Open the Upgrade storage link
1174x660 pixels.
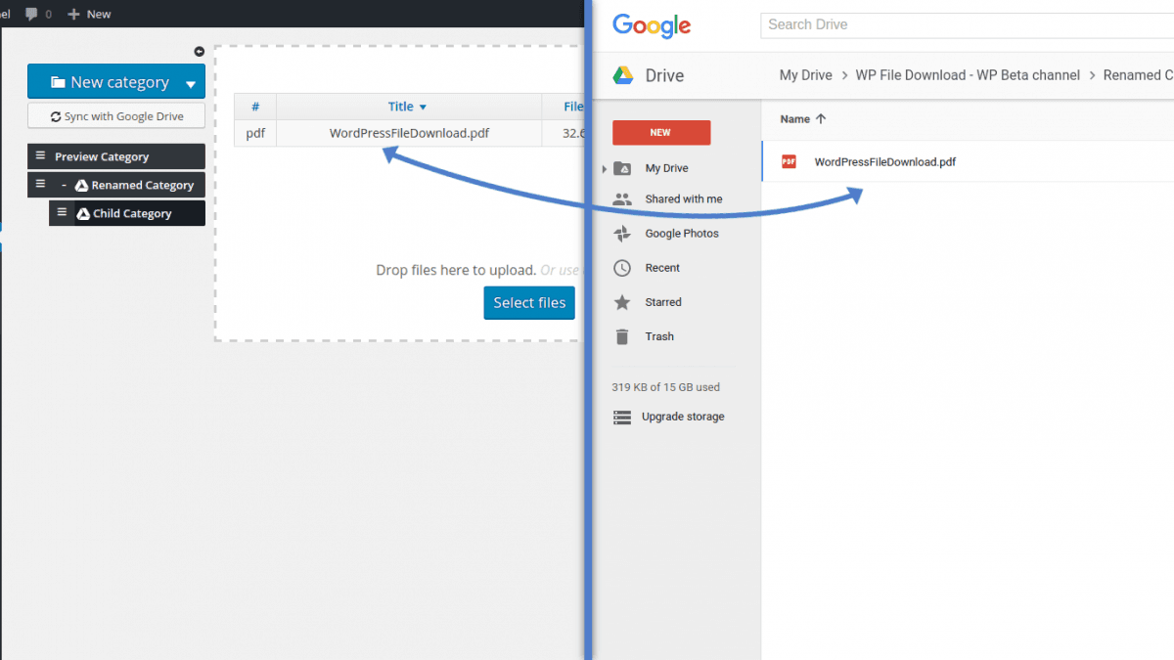[x=682, y=417]
